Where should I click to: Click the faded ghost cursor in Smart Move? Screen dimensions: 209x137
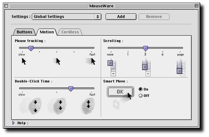(116, 105)
